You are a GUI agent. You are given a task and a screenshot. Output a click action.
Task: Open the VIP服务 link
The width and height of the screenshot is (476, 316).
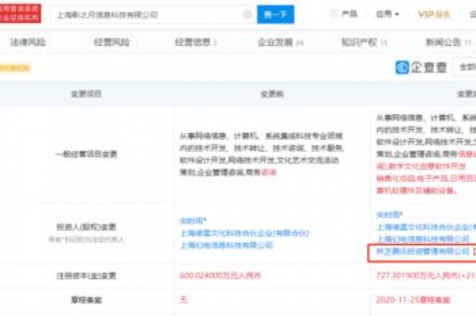434,14
